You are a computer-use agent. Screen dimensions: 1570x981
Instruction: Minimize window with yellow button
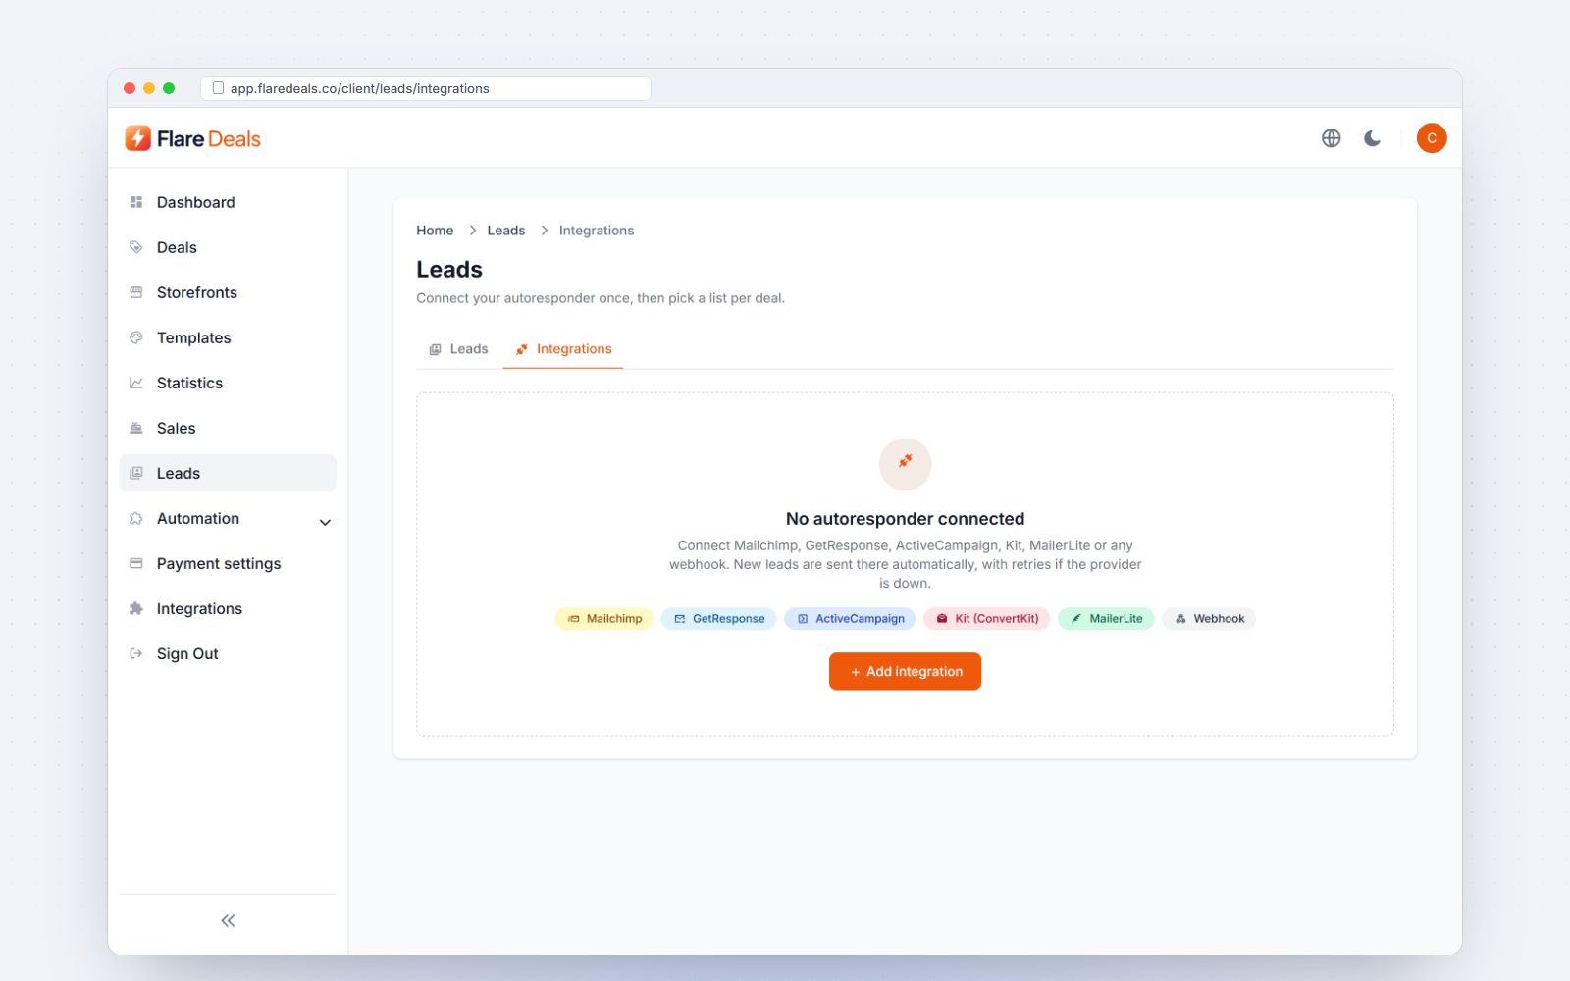click(149, 88)
